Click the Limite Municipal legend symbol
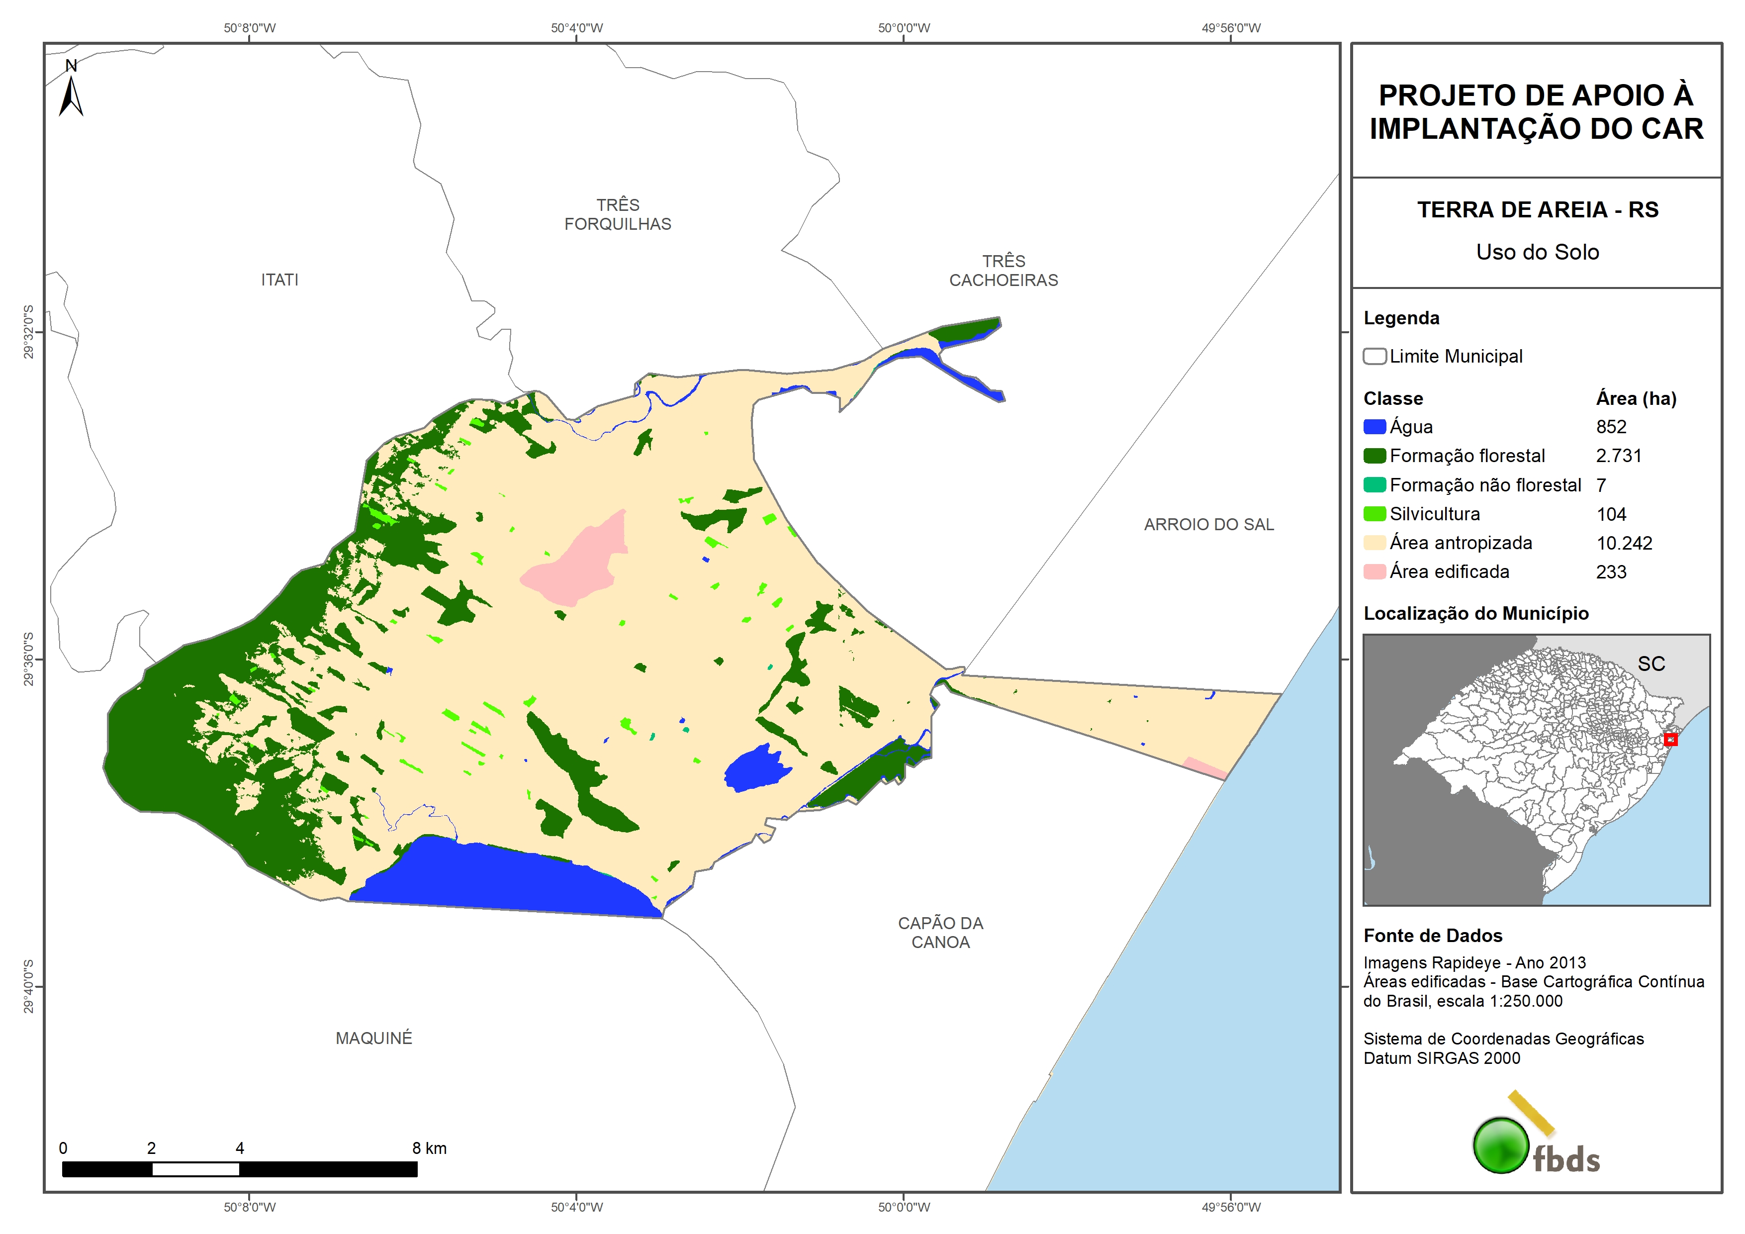The image size is (1745, 1234). pos(1374,356)
